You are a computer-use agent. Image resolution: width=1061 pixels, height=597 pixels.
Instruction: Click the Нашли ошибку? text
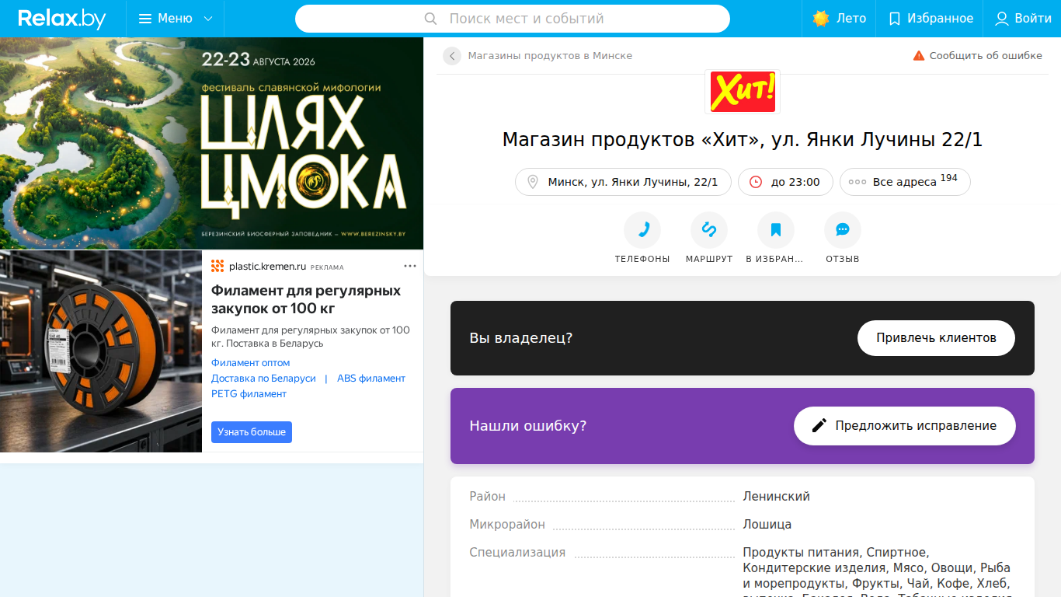click(x=528, y=426)
